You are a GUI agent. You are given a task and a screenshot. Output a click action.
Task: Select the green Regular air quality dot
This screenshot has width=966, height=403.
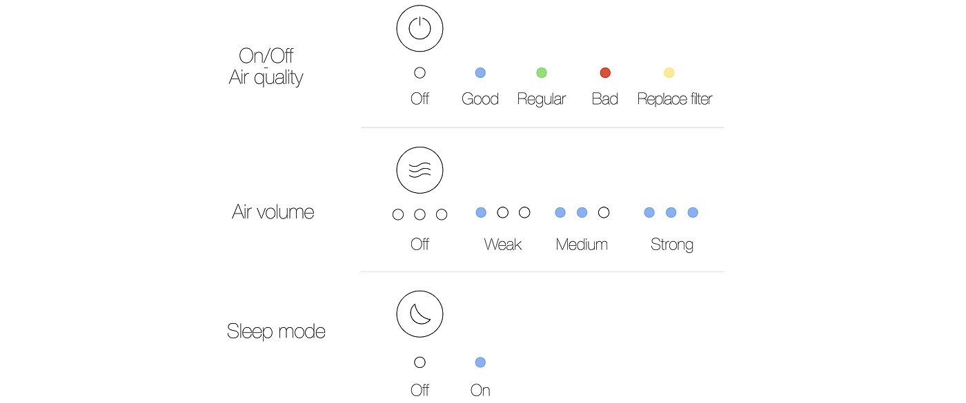(542, 72)
